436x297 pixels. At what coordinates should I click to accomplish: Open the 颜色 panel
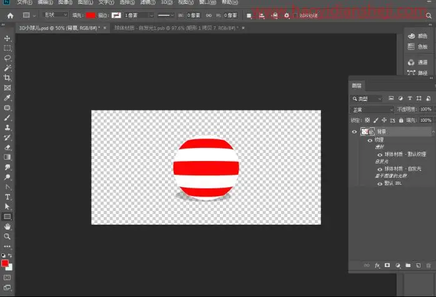pos(418,36)
